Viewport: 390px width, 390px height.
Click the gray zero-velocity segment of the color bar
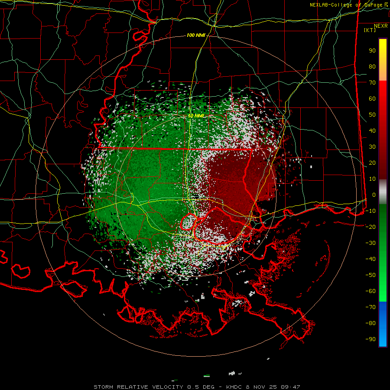[383, 192]
